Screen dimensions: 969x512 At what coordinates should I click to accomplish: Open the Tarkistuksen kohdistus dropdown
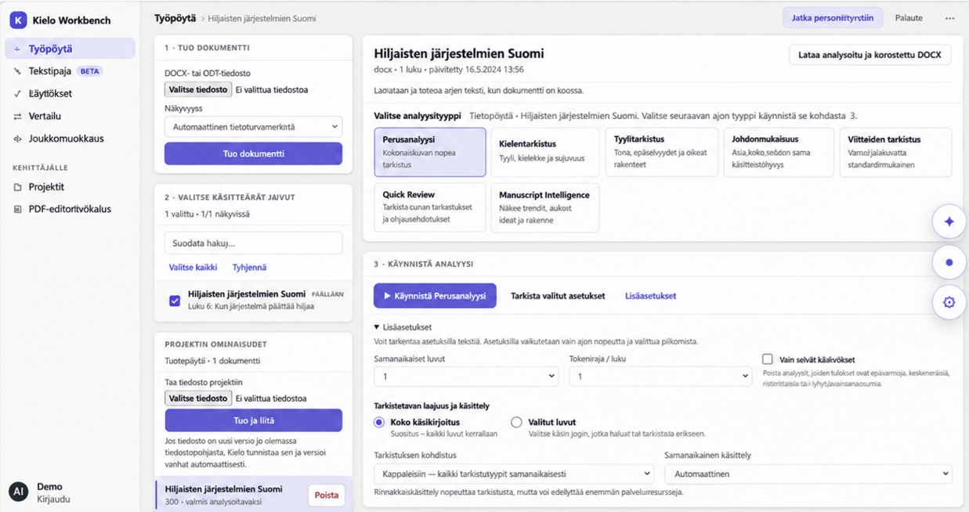(514, 474)
